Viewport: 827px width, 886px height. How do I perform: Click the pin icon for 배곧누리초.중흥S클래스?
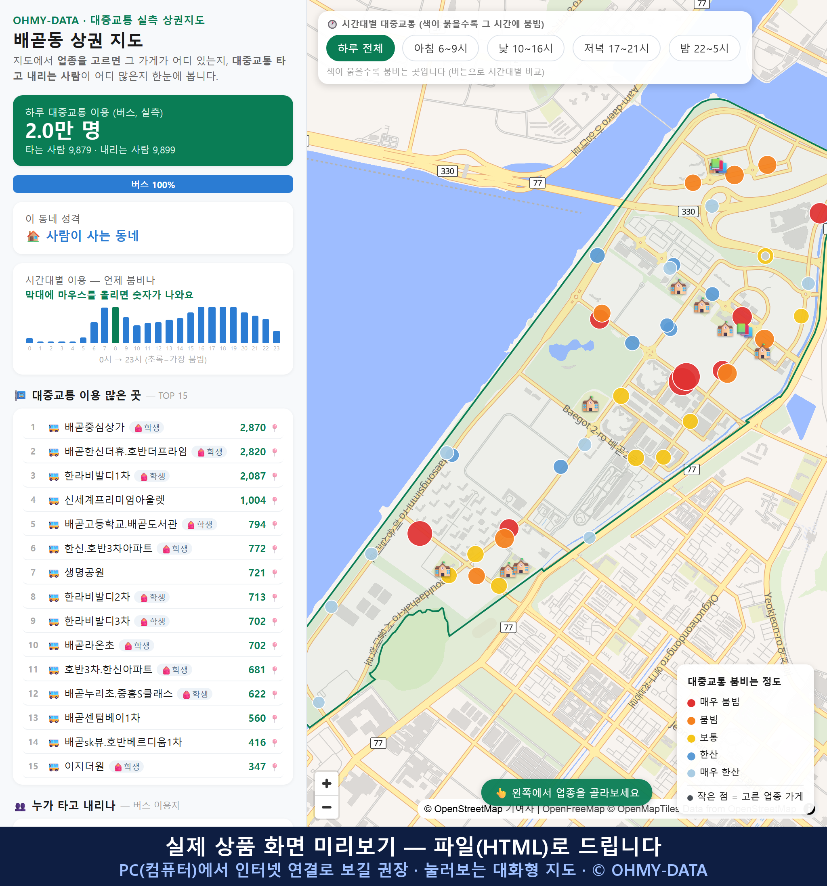point(275,694)
